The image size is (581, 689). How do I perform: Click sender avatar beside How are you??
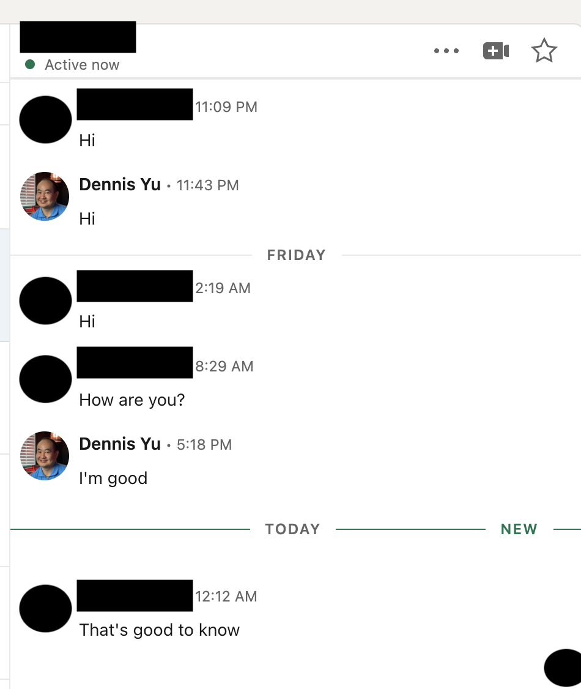tap(45, 379)
